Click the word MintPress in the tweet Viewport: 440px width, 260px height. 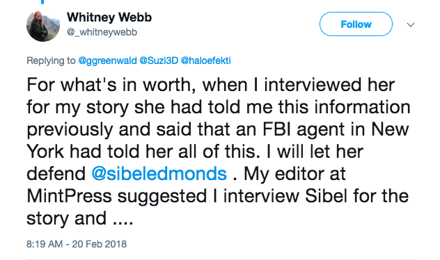[70, 196]
